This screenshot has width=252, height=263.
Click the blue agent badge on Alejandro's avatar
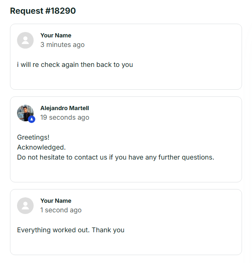click(32, 119)
